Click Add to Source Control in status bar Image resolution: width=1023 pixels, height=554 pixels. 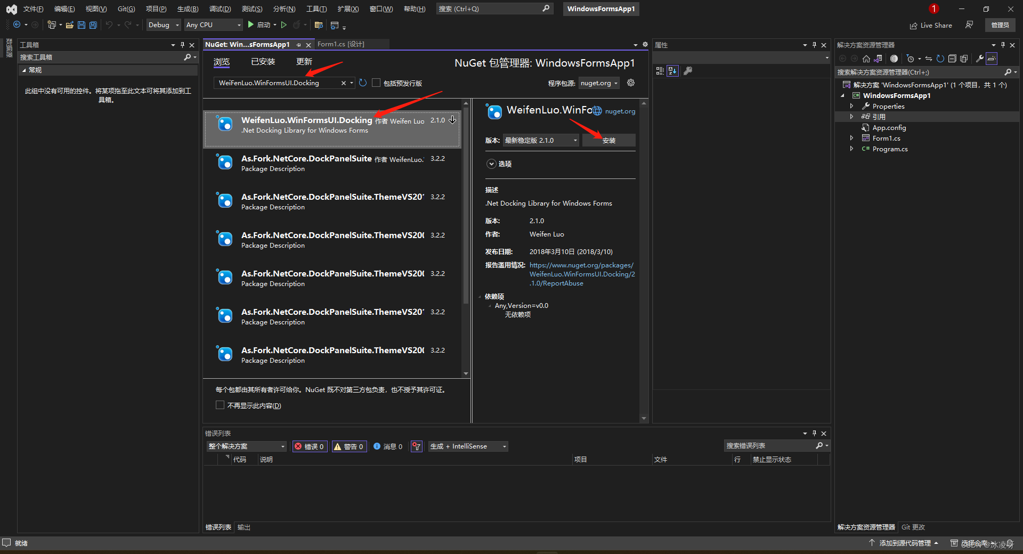click(x=904, y=543)
